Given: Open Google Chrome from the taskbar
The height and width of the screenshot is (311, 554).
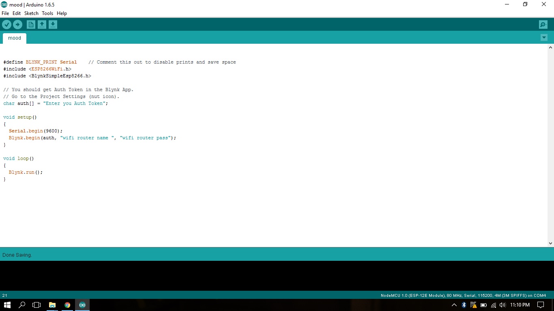Looking at the screenshot, I should click(x=67, y=305).
